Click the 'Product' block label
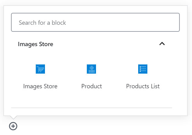This screenshot has height=135, width=192. click(92, 86)
